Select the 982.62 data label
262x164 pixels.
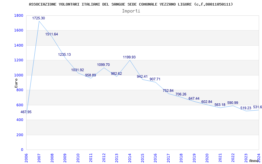click(117, 73)
